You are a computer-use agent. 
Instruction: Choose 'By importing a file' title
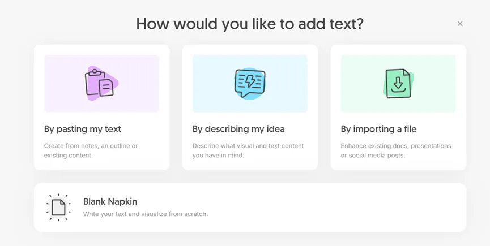click(x=378, y=129)
